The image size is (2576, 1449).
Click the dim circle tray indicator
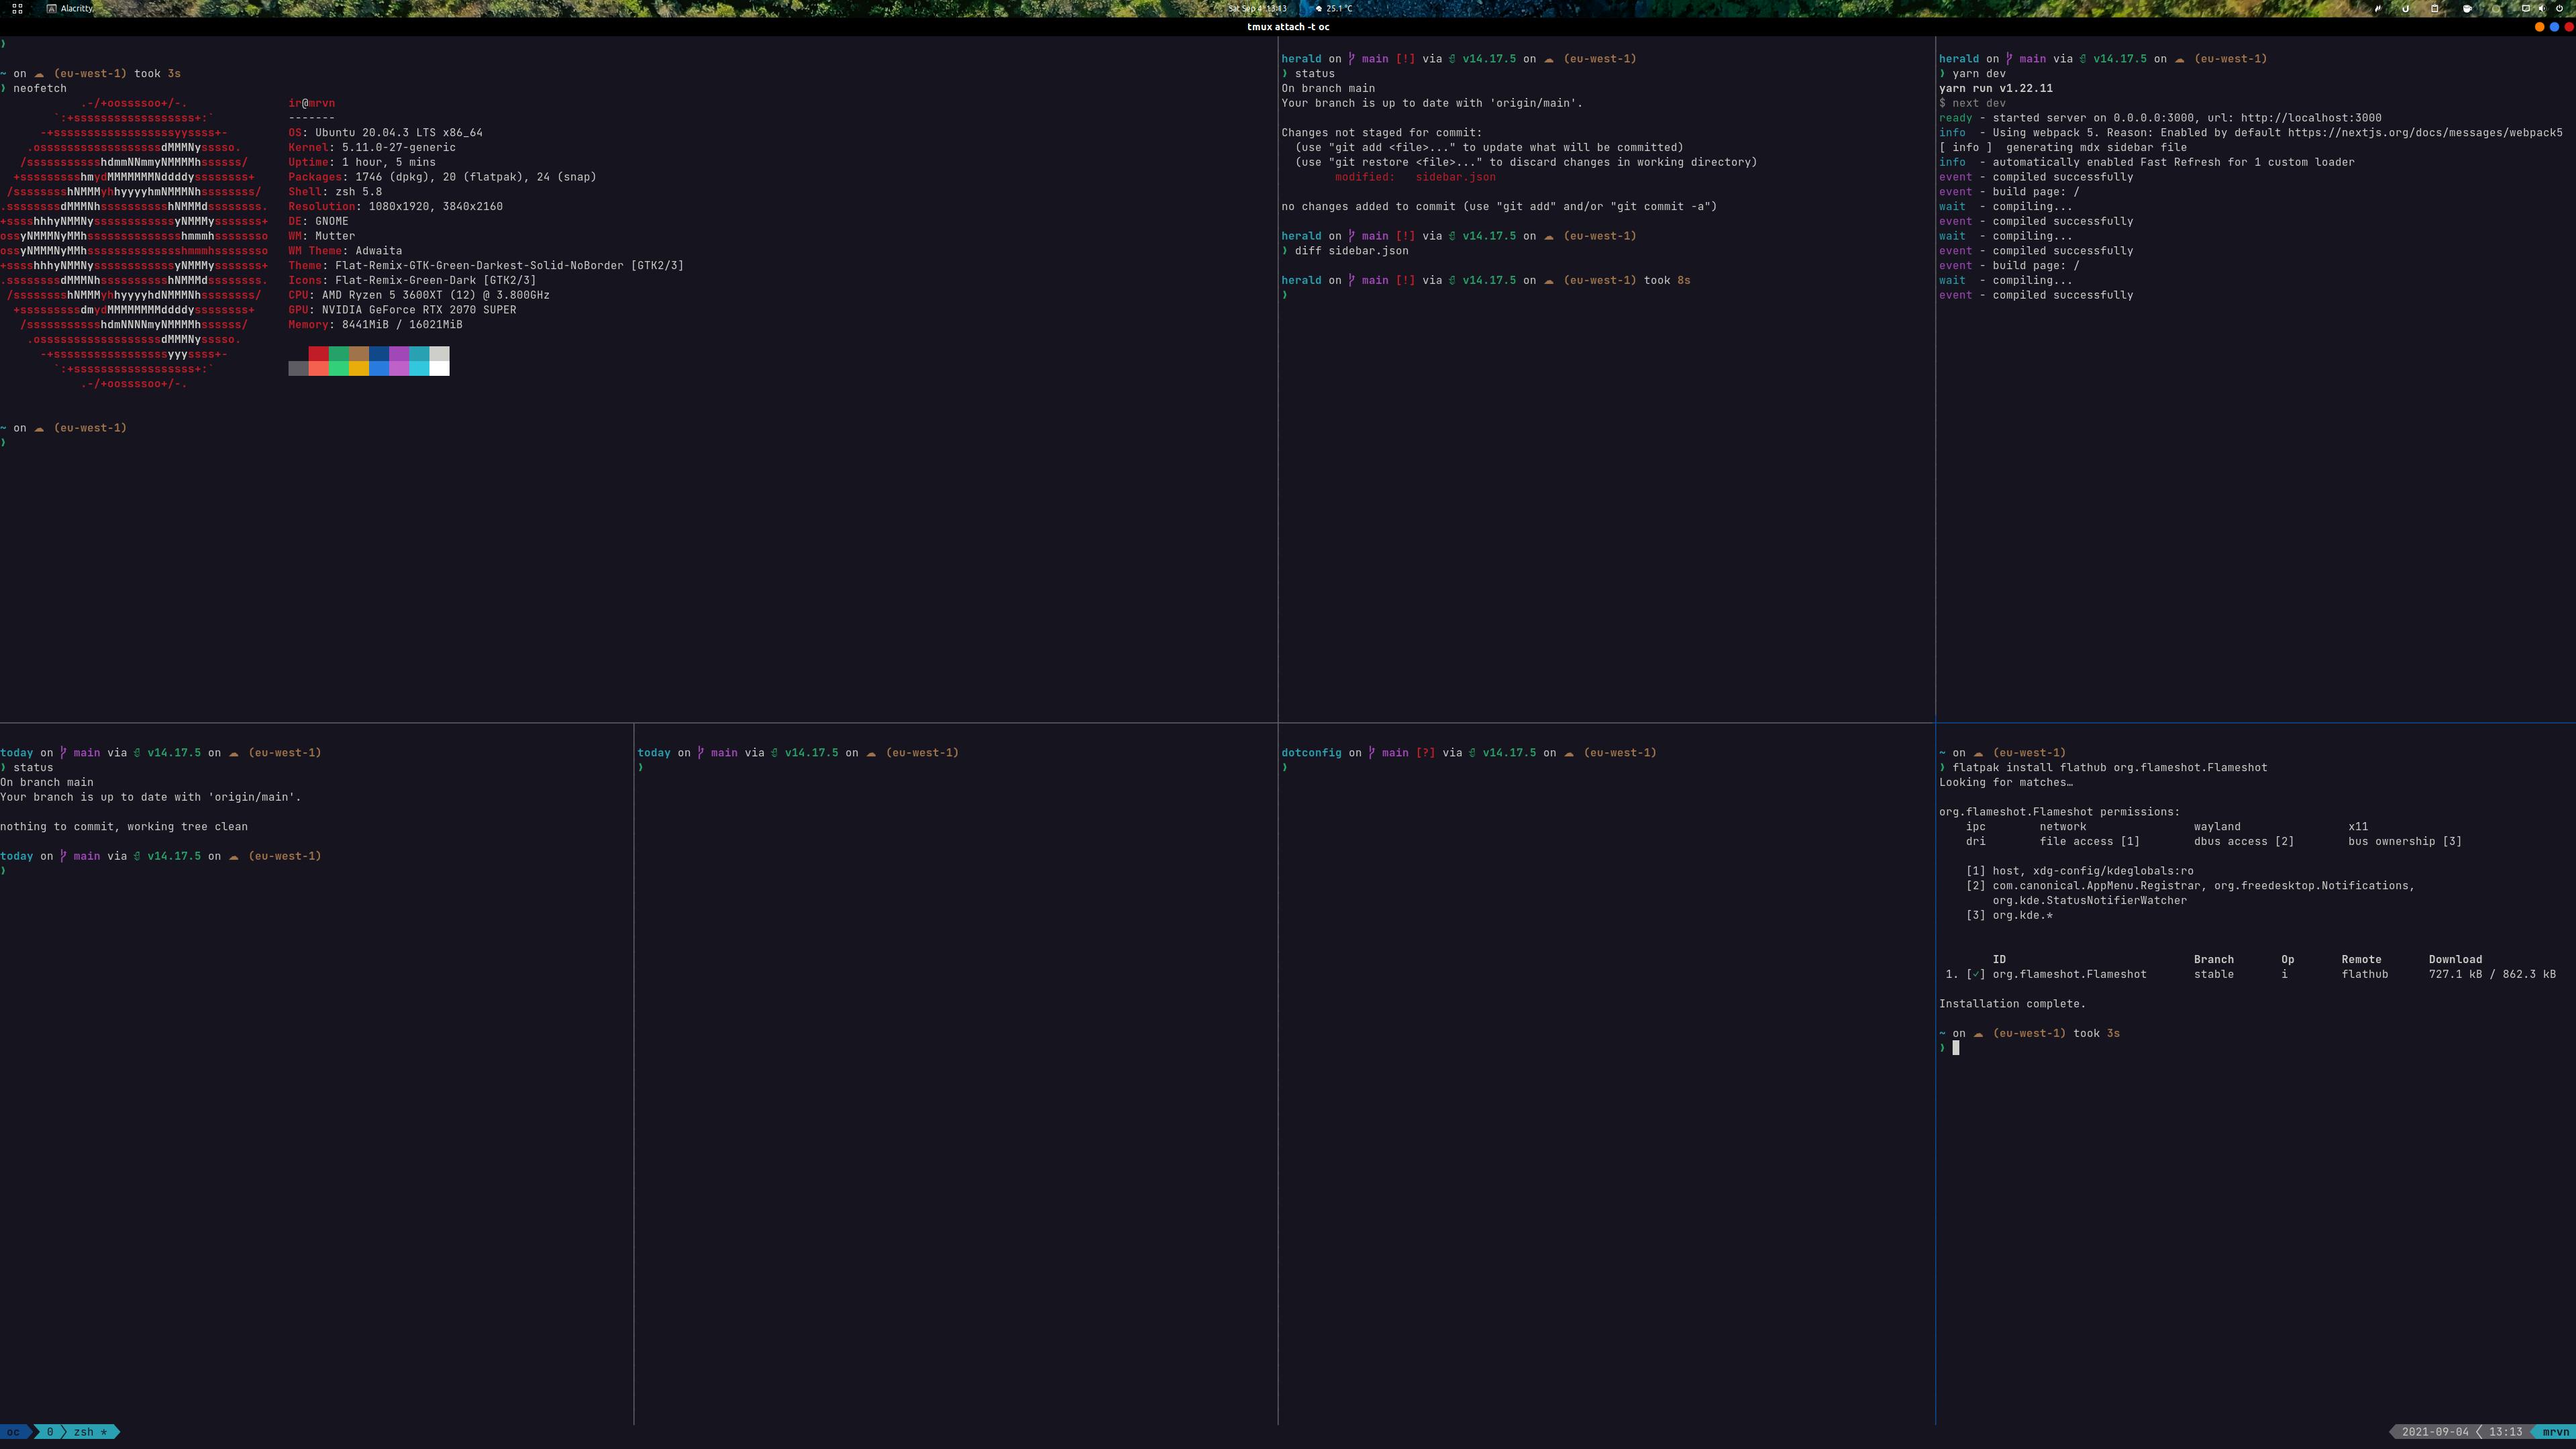[2496, 8]
